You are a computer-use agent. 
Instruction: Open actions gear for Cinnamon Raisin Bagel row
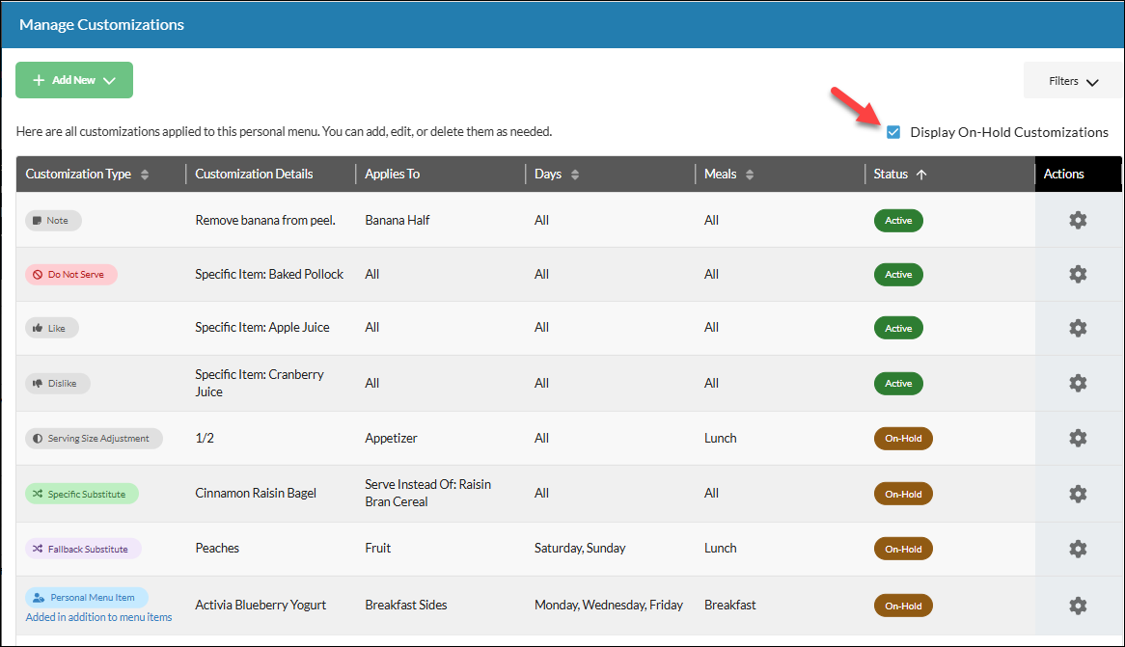[x=1078, y=494]
